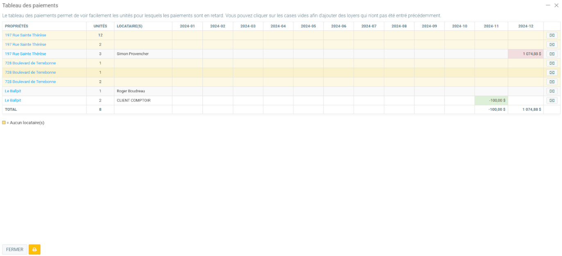The width and height of the screenshot is (562, 256).
Task: Click the 1 074,88 $ late payment cell
Action: pyautogui.click(x=526, y=54)
